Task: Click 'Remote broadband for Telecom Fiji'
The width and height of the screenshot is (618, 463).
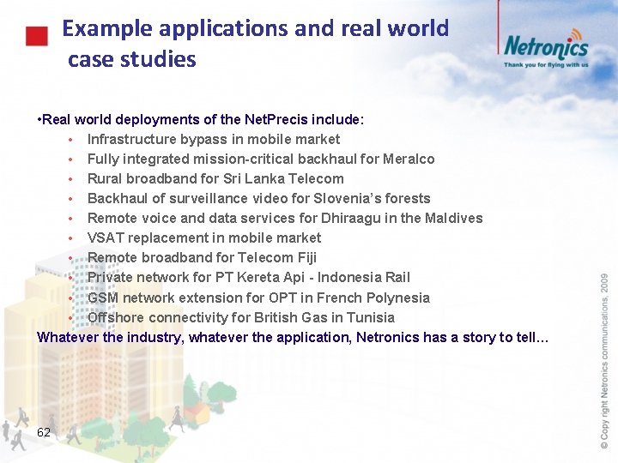Action: (202, 257)
